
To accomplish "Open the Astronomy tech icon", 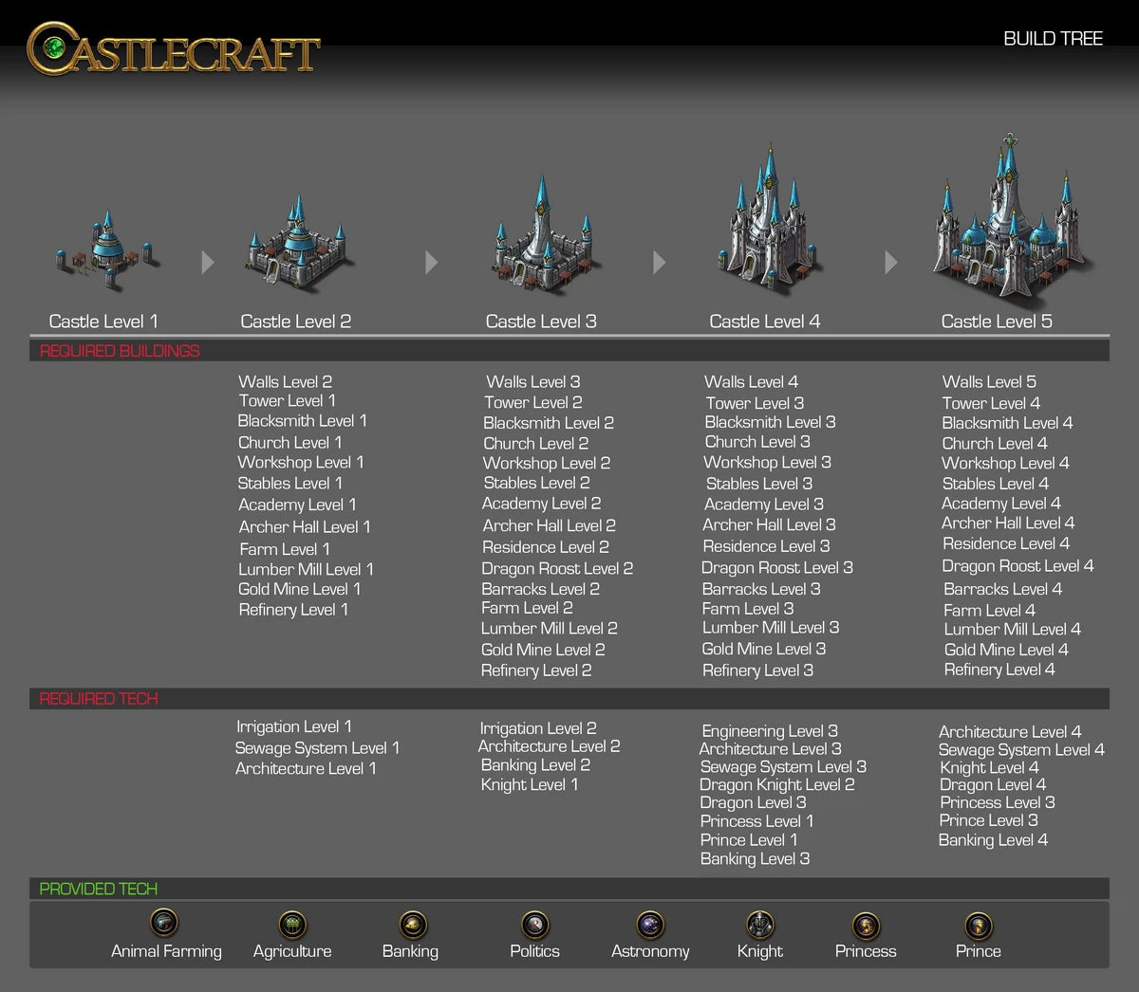I will coord(650,925).
